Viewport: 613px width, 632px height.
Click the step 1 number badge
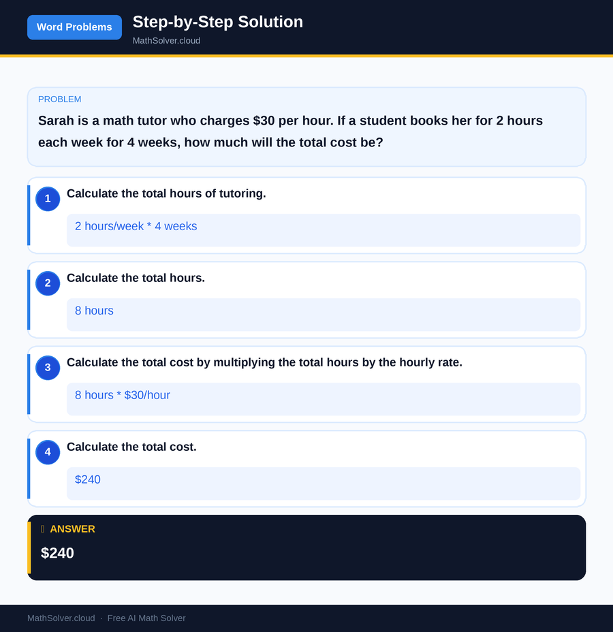[47, 199]
